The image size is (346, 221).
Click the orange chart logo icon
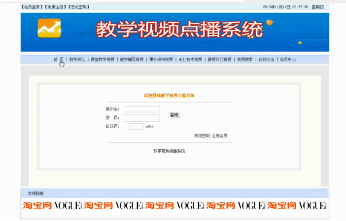(x=49, y=28)
